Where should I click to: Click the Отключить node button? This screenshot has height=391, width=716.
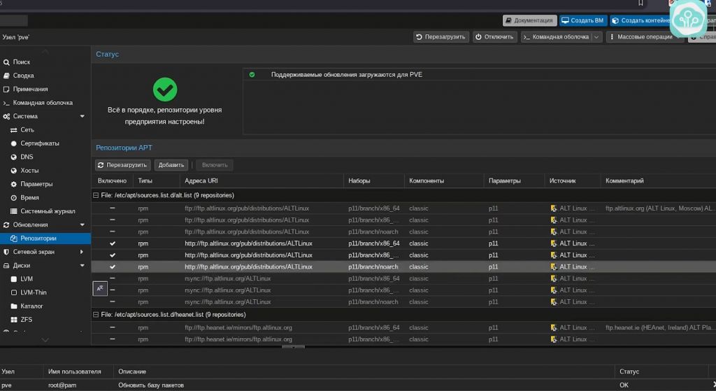click(494, 38)
